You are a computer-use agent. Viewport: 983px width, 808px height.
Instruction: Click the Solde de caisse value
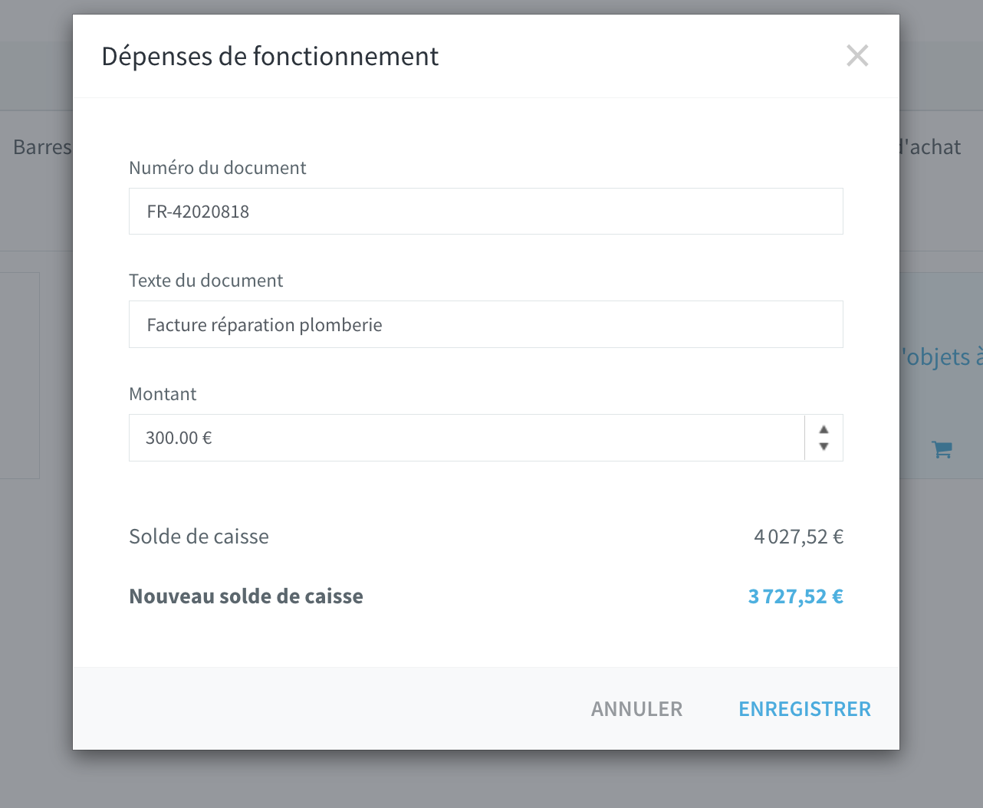[x=799, y=537]
